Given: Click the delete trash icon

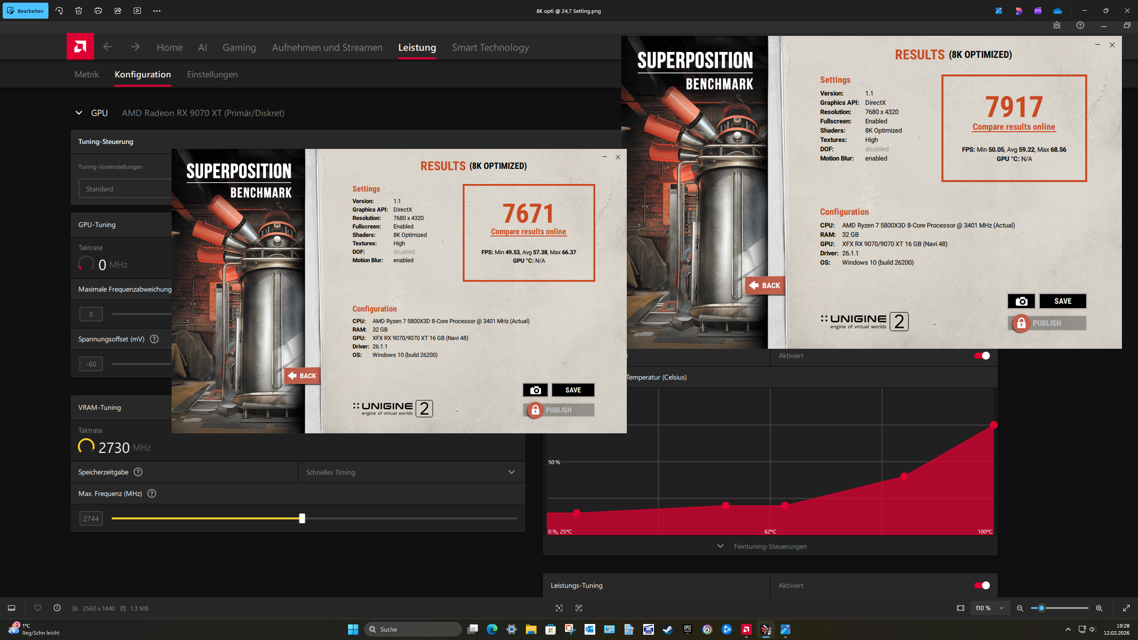Looking at the screenshot, I should pos(79,11).
